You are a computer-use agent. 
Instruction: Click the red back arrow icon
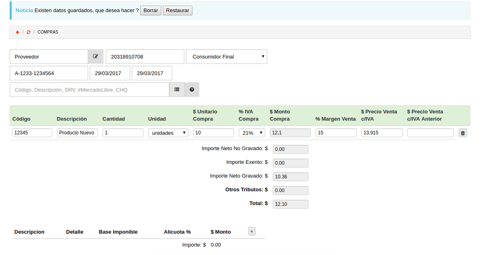click(x=18, y=32)
